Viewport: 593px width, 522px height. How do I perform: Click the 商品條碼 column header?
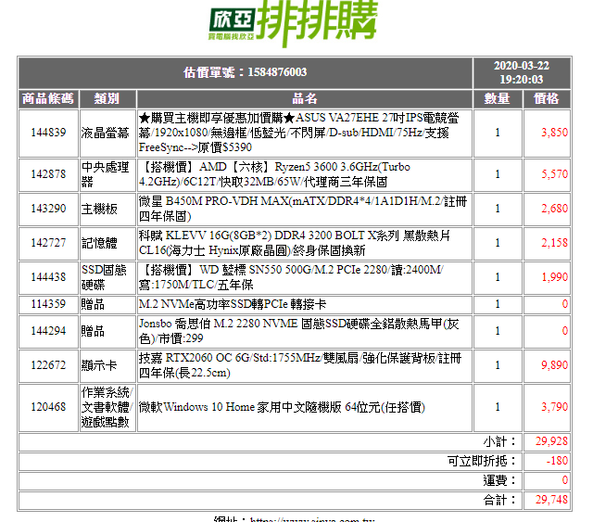[x=48, y=99]
